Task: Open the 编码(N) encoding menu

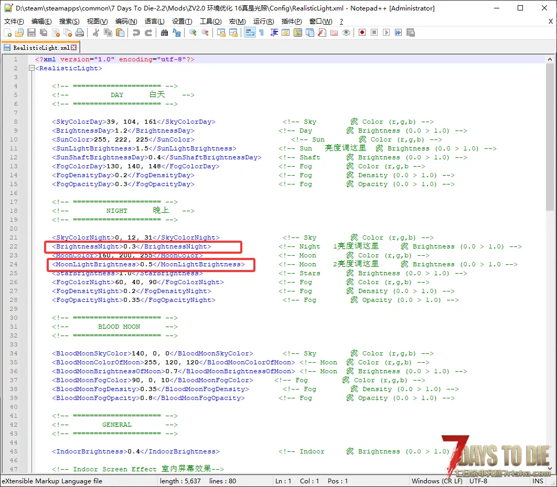Action: 126,21
